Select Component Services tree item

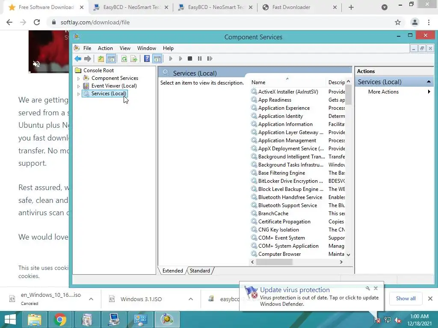pyautogui.click(x=115, y=78)
